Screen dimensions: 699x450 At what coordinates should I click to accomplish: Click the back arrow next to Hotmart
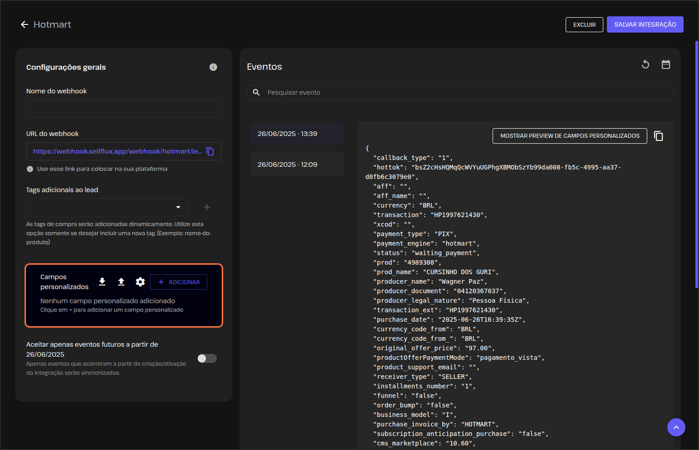pos(24,24)
